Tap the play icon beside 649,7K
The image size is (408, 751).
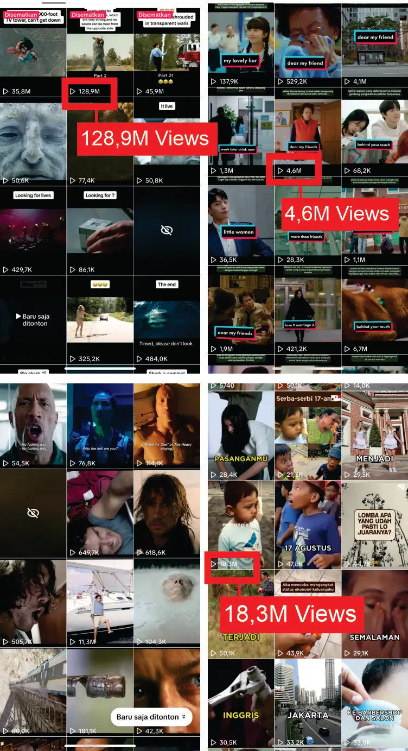click(x=73, y=552)
